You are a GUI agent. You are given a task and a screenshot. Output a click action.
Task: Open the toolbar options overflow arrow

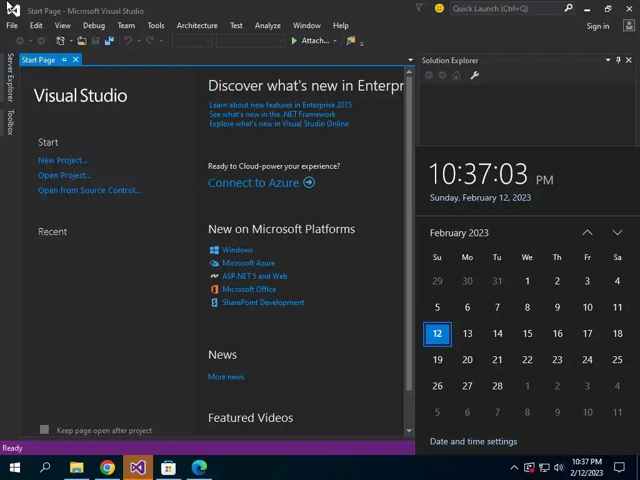coord(362,43)
